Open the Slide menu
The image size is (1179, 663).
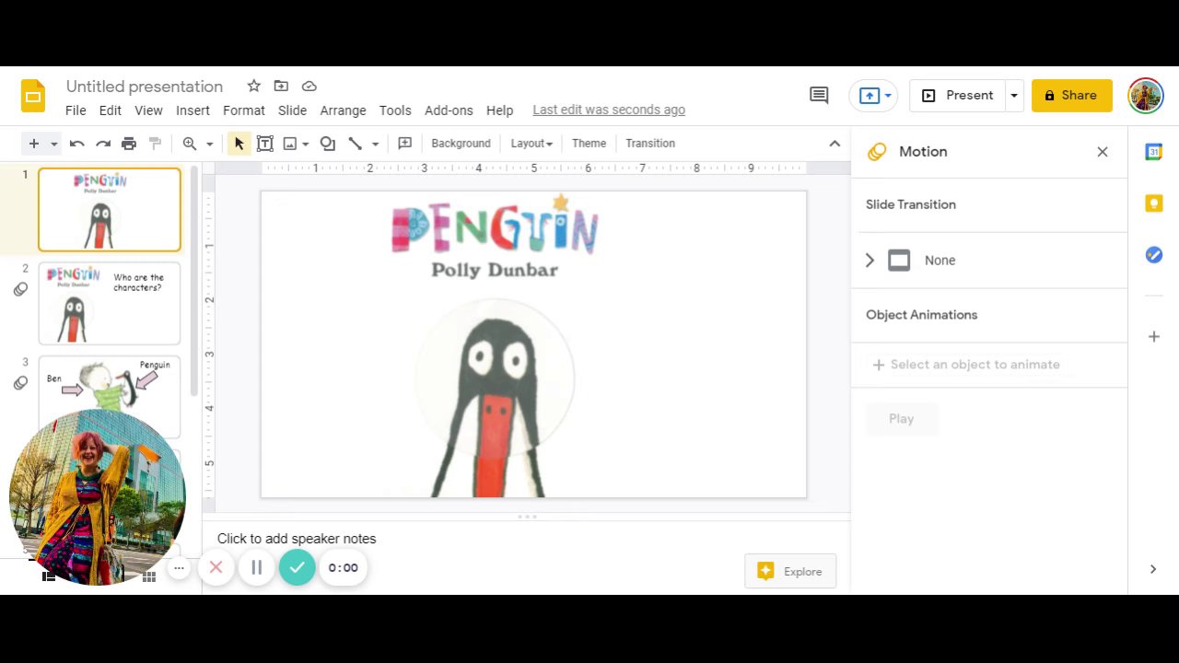coord(292,110)
